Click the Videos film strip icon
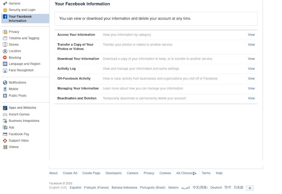The height and width of the screenshot is (194, 282). pyautogui.click(x=5, y=147)
